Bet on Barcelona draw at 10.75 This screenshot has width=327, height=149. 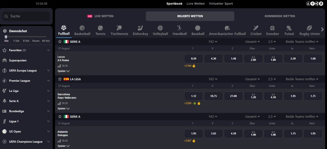(x=214, y=96)
